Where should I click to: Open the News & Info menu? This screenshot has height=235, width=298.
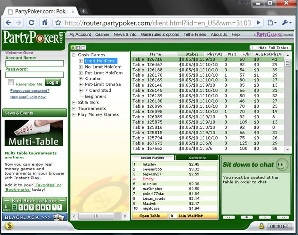[x=125, y=35]
